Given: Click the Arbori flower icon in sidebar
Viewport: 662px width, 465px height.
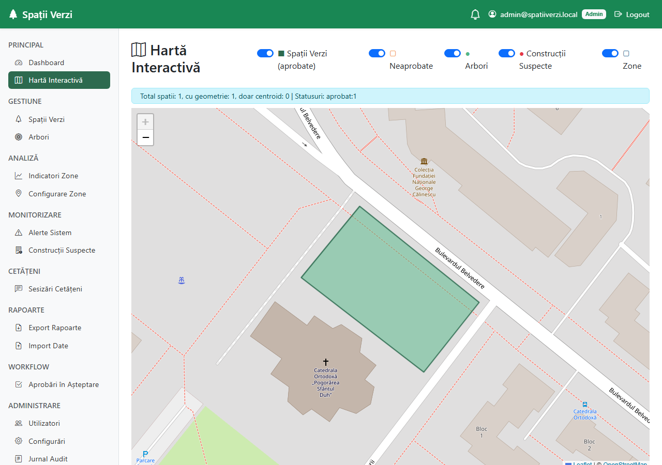Looking at the screenshot, I should tap(19, 137).
